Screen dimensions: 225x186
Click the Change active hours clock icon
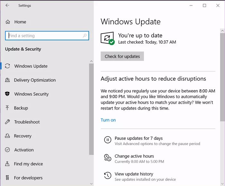[x=108, y=158]
